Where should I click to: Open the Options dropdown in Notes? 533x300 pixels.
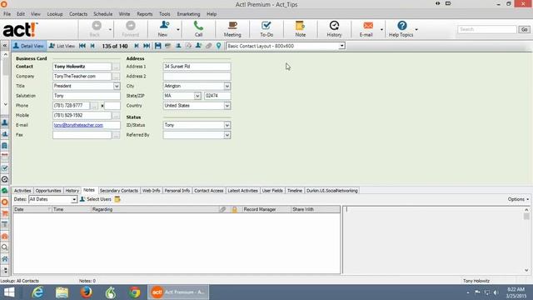[518, 199]
